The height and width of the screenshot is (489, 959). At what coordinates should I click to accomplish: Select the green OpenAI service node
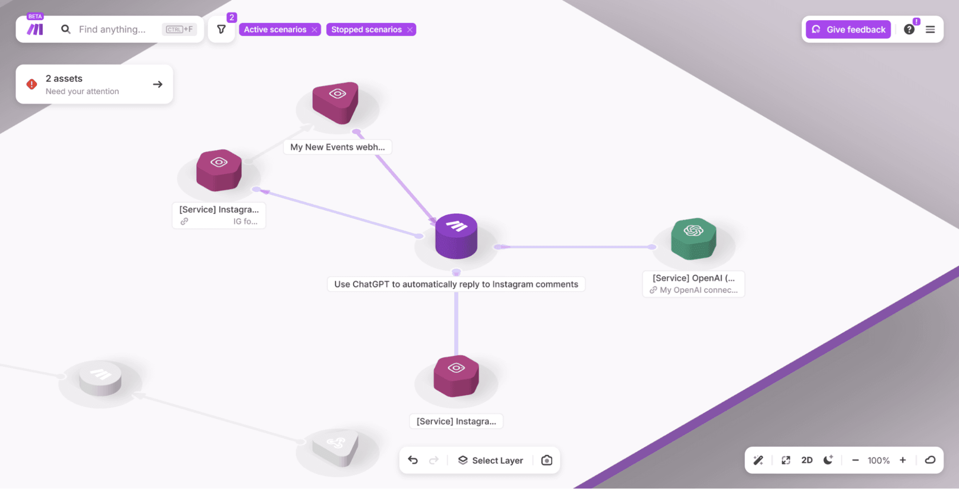click(693, 239)
